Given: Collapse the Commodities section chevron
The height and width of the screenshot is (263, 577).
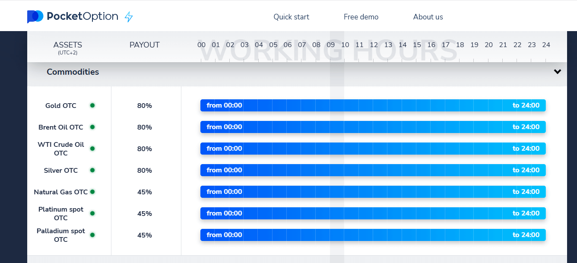Looking at the screenshot, I should (558, 72).
